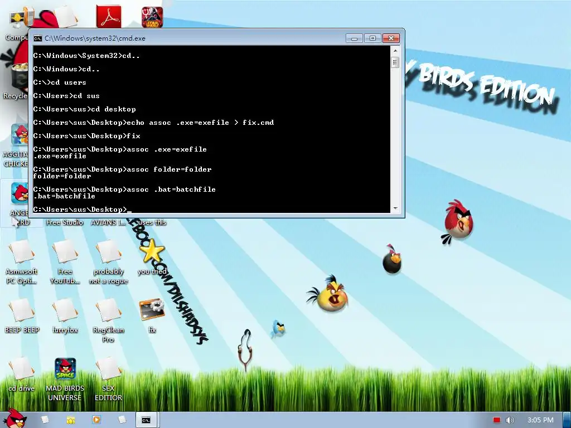Click the 'C:\>cd users' line
Viewport: 571px width, 428px height.
[x=59, y=82]
